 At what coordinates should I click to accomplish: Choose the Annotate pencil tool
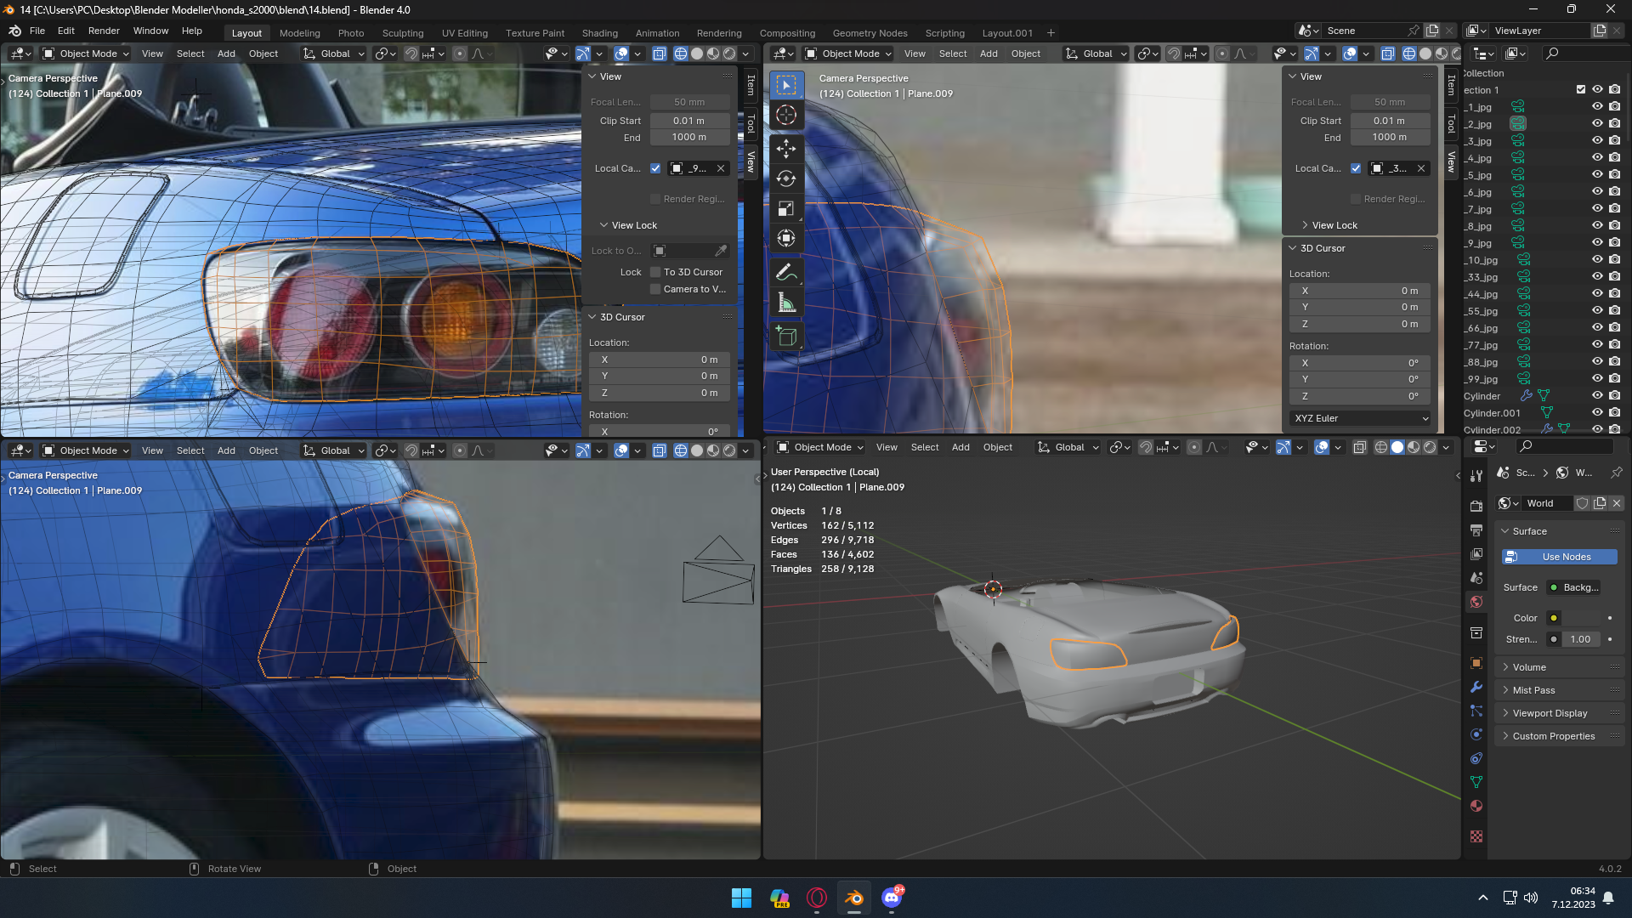[785, 272]
